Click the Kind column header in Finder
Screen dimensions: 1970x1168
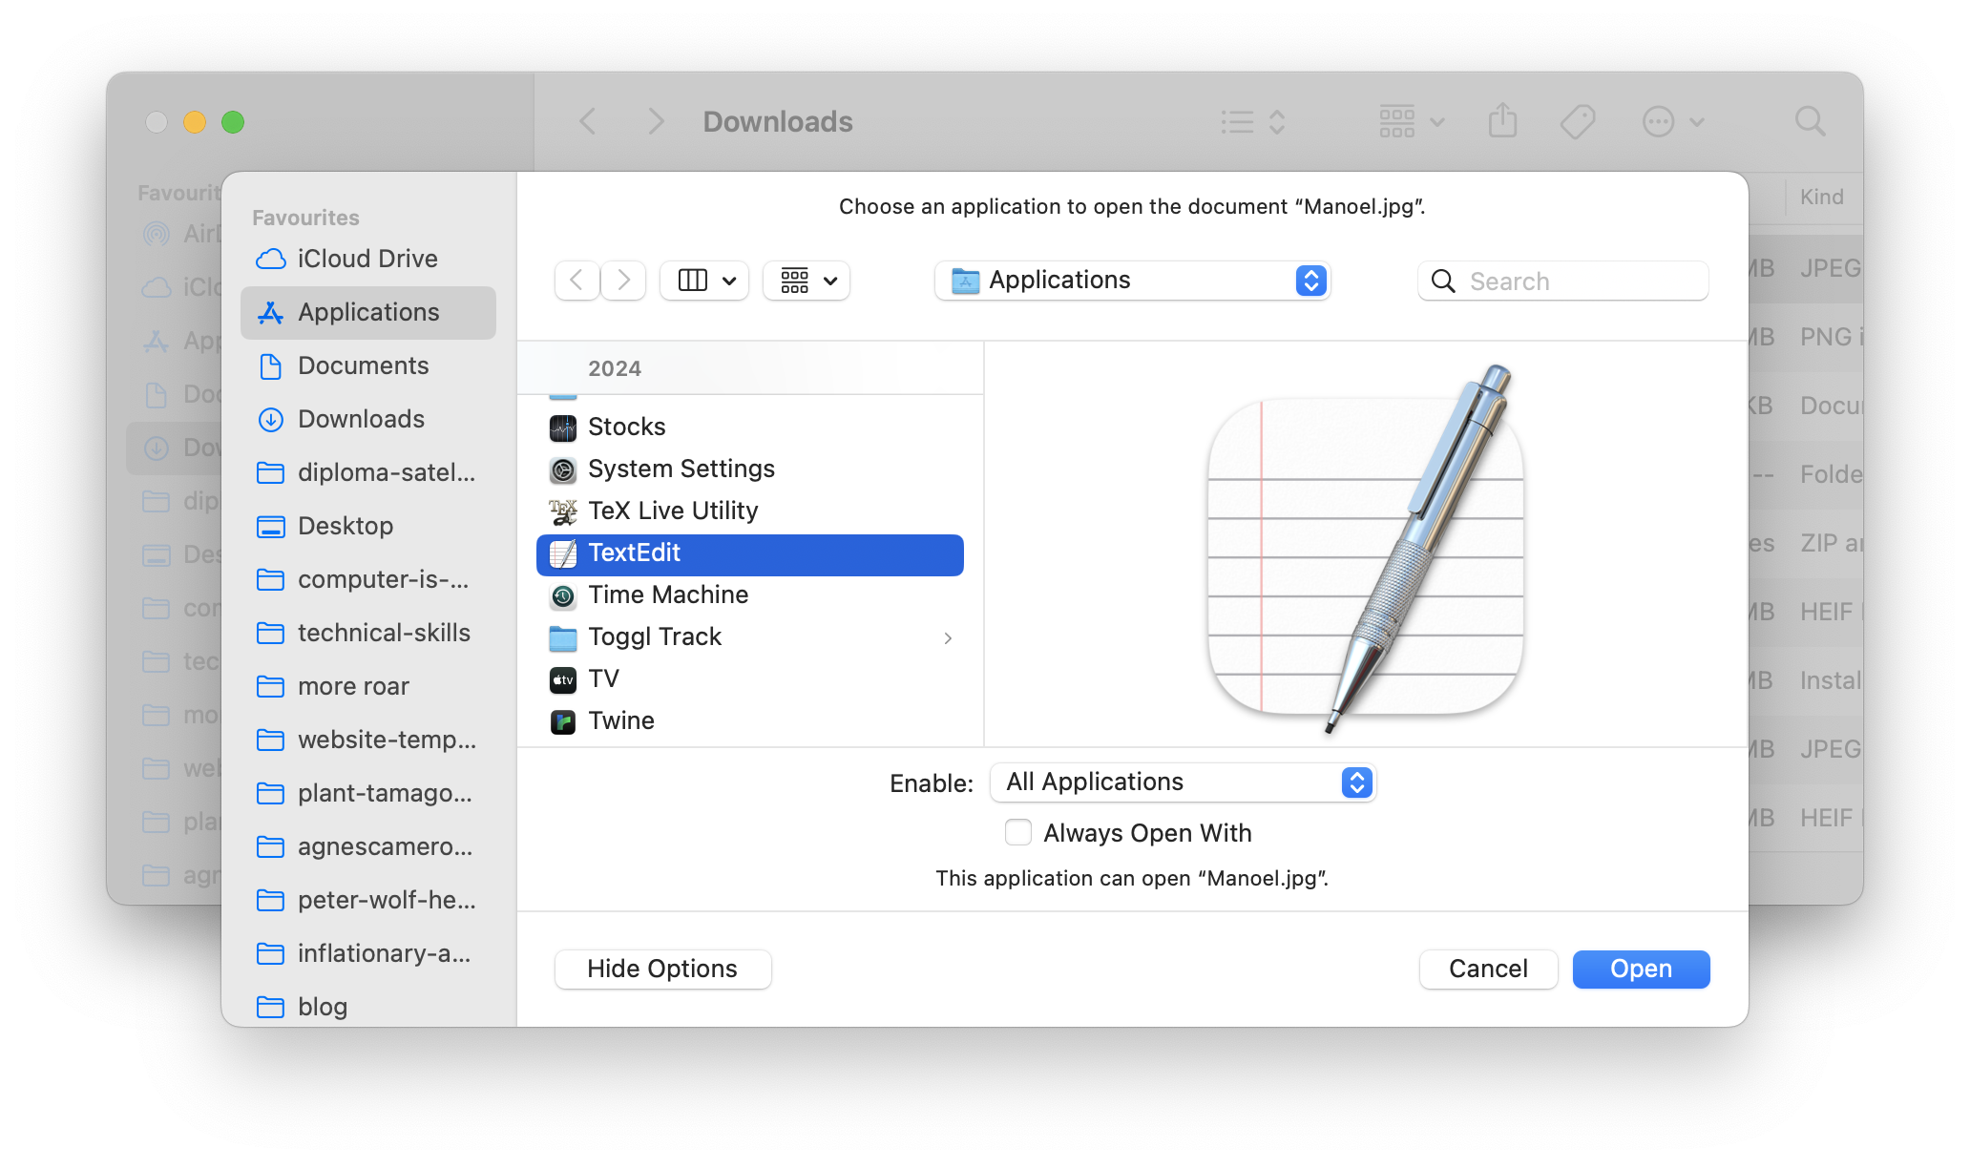click(1822, 198)
